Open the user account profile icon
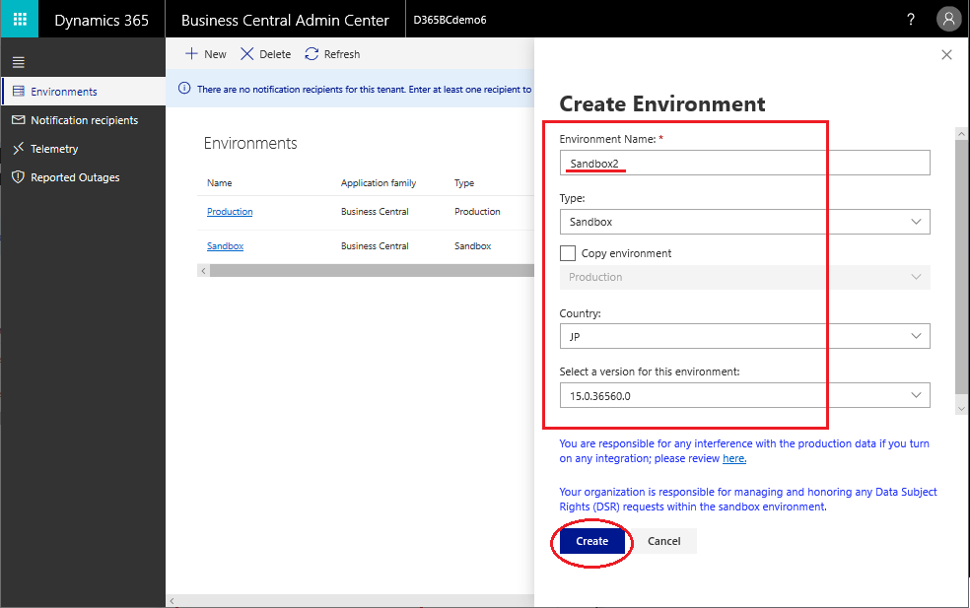 948,19
